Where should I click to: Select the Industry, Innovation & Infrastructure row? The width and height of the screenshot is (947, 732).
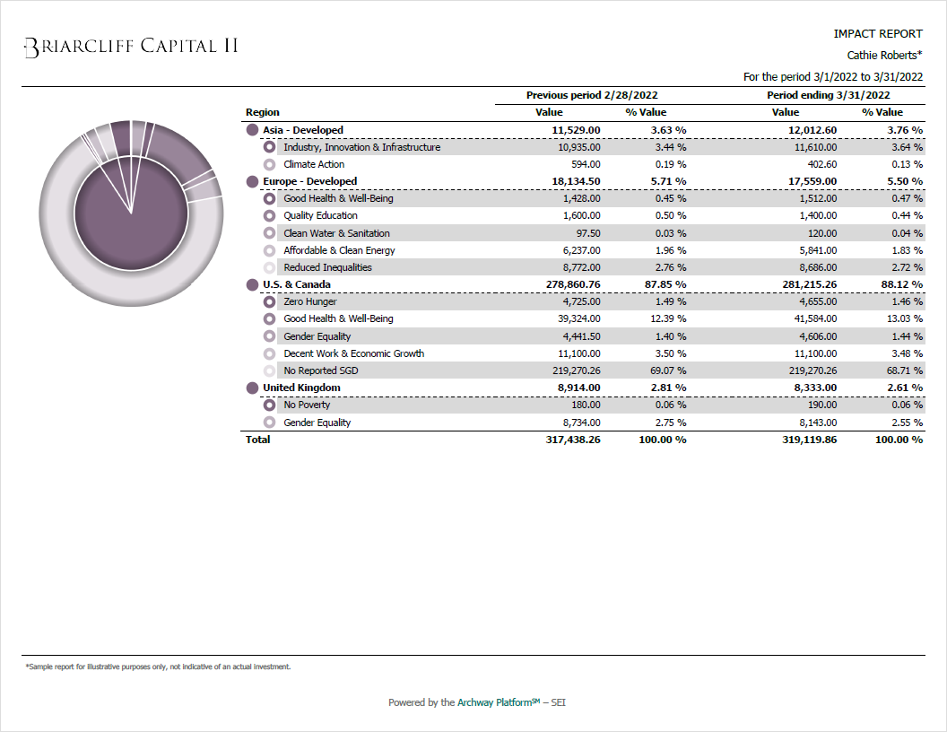(x=361, y=147)
